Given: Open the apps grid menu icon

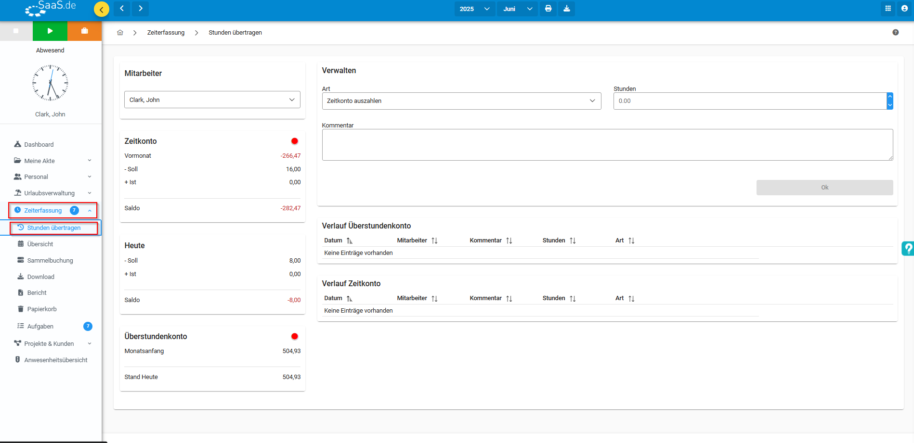Looking at the screenshot, I should pyautogui.click(x=888, y=9).
